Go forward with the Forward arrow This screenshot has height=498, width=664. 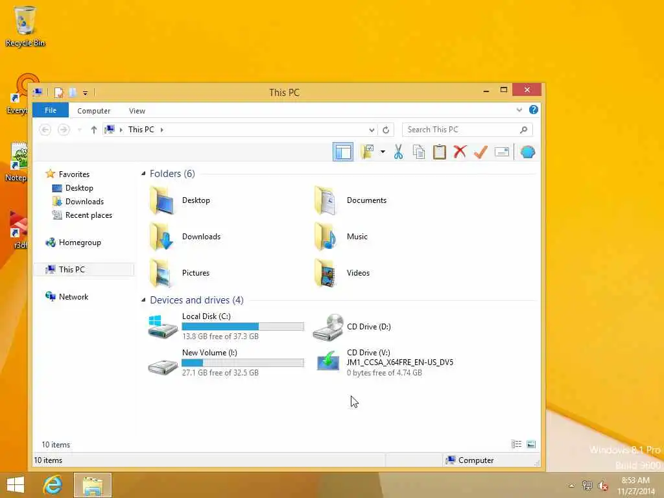point(64,130)
